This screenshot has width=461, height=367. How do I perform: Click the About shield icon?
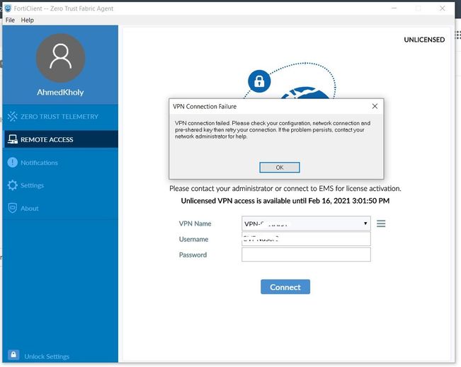pos(12,208)
